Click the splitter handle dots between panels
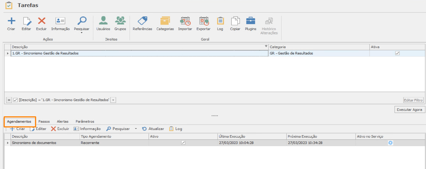The image size is (426, 169). (215, 116)
